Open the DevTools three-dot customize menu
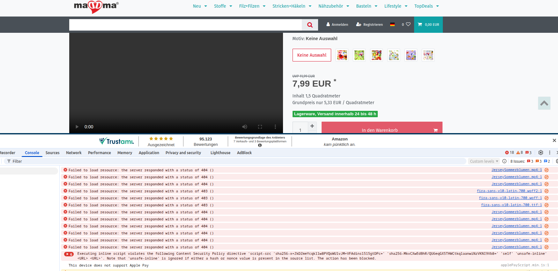558x271 pixels. click(550, 153)
